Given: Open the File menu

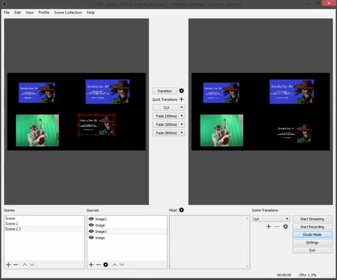Looking at the screenshot, I should [6, 13].
